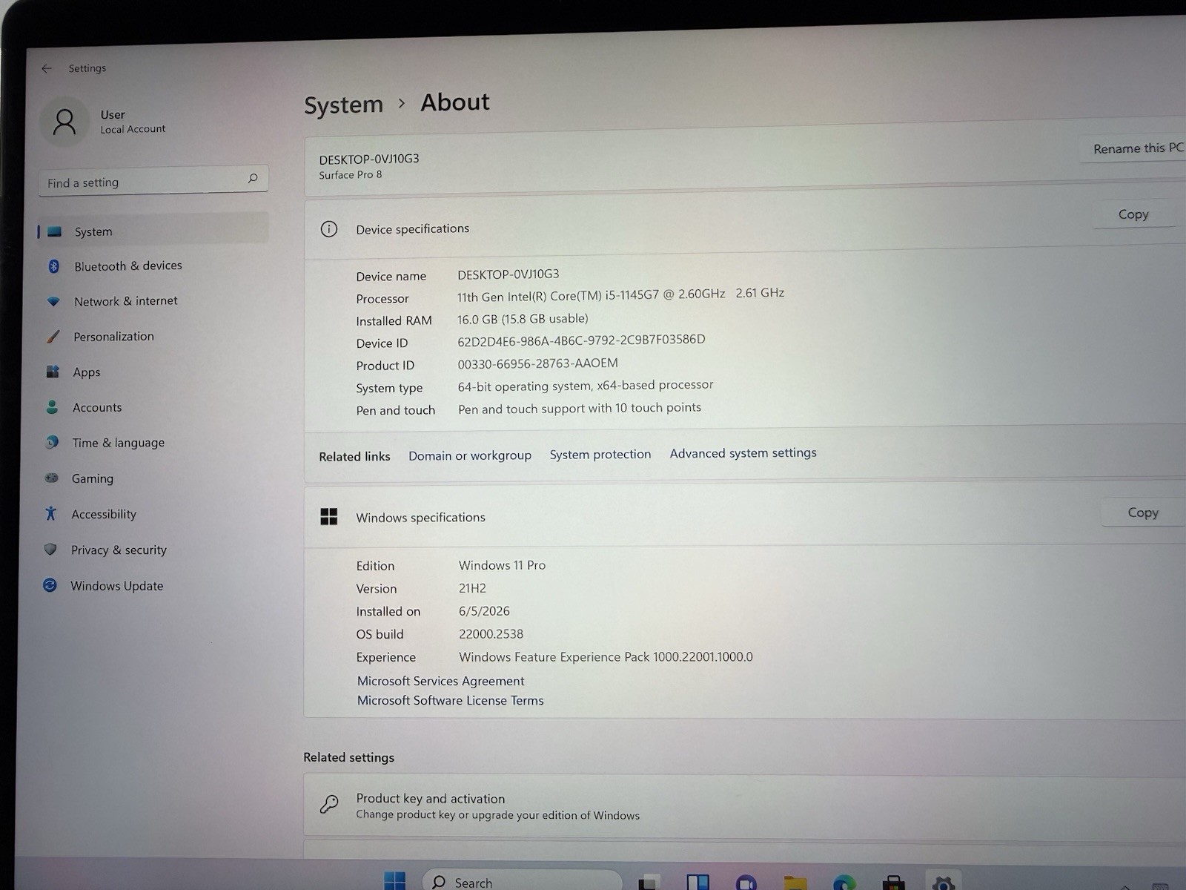Click the System monitor icon in sidebar
The width and height of the screenshot is (1186, 890).
tap(54, 231)
